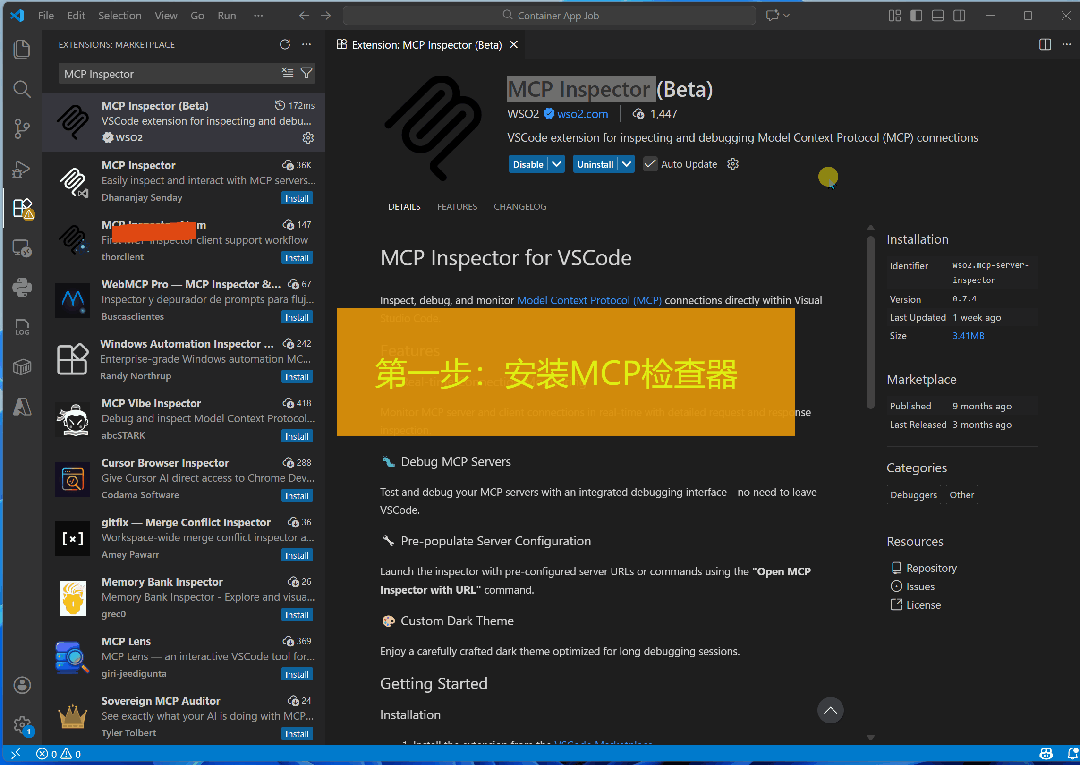Image resolution: width=1080 pixels, height=765 pixels.
Task: Split the editor to the right
Action: [1045, 44]
